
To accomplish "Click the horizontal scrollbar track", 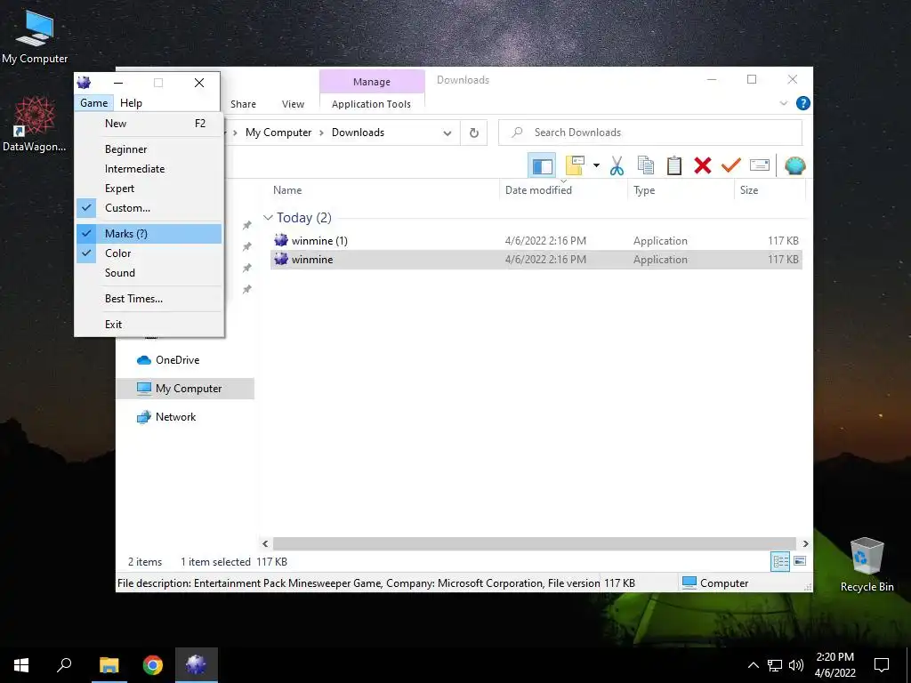I will click(534, 543).
